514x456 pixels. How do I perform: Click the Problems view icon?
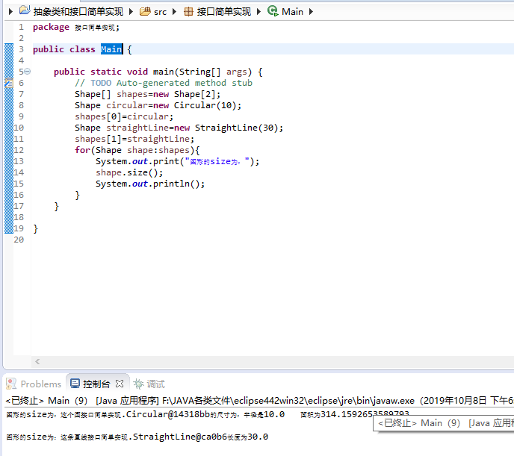click(x=11, y=384)
